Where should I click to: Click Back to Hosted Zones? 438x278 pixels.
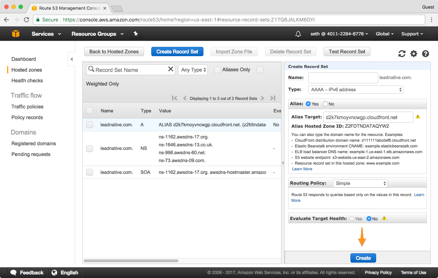tap(114, 52)
